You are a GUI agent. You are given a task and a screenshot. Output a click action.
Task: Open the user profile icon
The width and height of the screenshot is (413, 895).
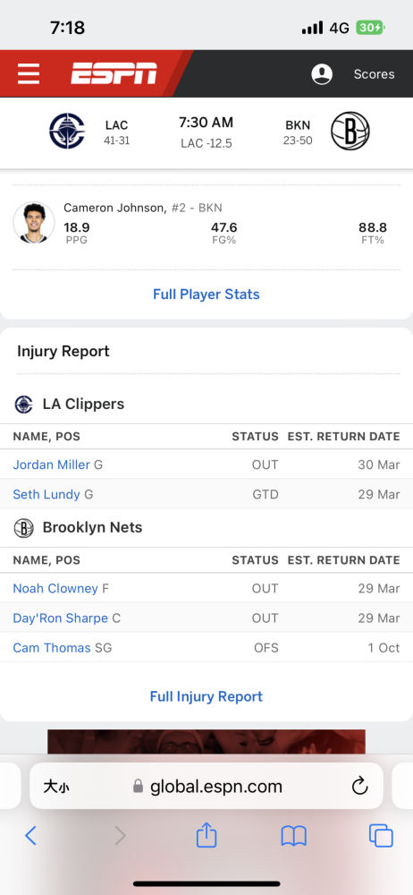tap(322, 74)
